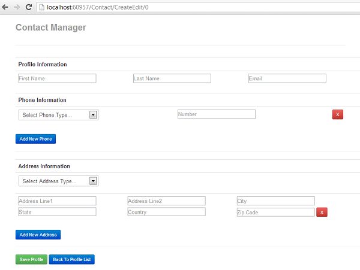Click the Phone Information heading

coord(42,100)
